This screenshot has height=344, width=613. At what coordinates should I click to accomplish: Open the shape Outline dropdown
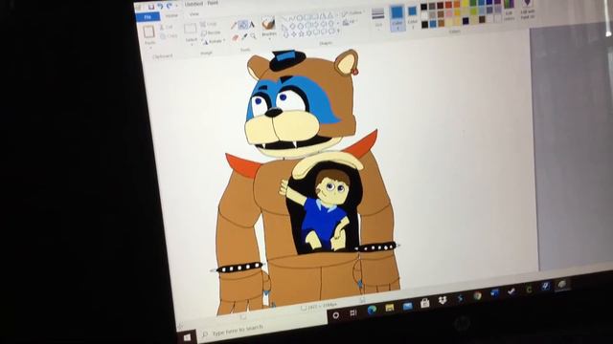352,13
